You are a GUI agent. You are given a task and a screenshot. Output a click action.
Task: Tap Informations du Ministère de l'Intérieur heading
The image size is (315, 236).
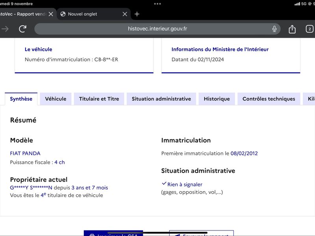(220, 50)
